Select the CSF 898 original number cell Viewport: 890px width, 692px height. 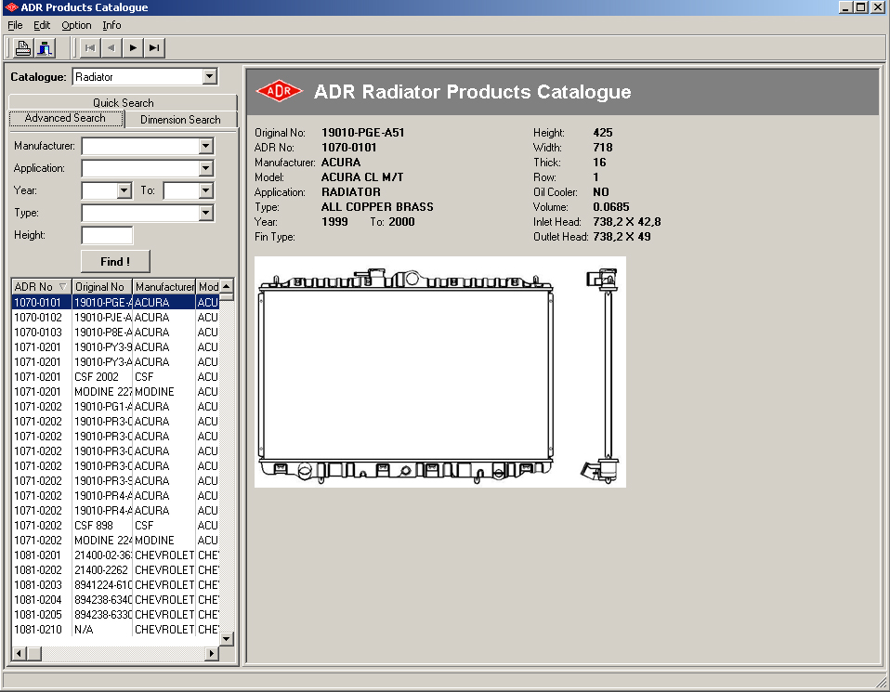pyautogui.click(x=102, y=525)
